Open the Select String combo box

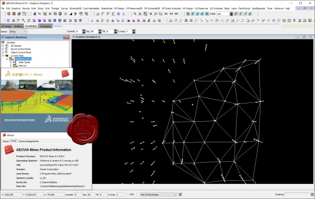(18, 32)
